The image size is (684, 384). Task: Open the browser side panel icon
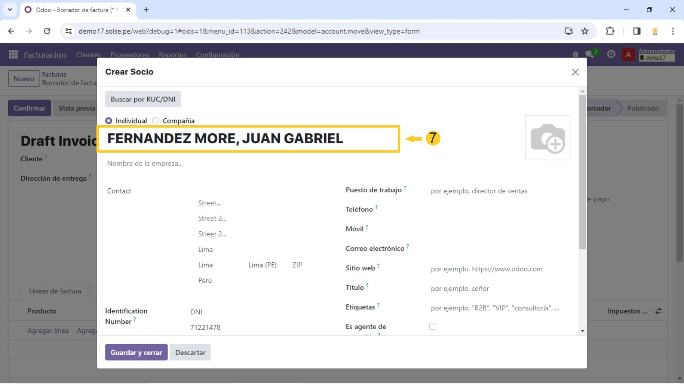[637, 31]
